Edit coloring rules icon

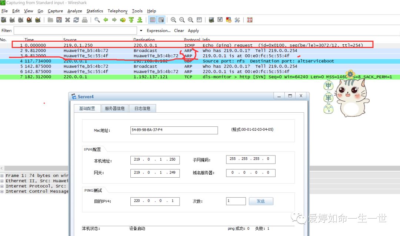pyautogui.click(x=229, y=20)
